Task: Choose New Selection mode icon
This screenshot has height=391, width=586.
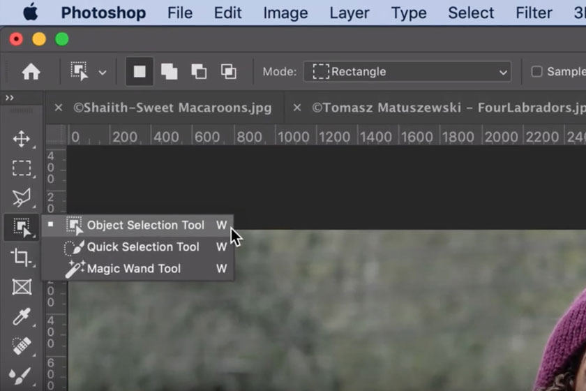Action: coord(140,71)
